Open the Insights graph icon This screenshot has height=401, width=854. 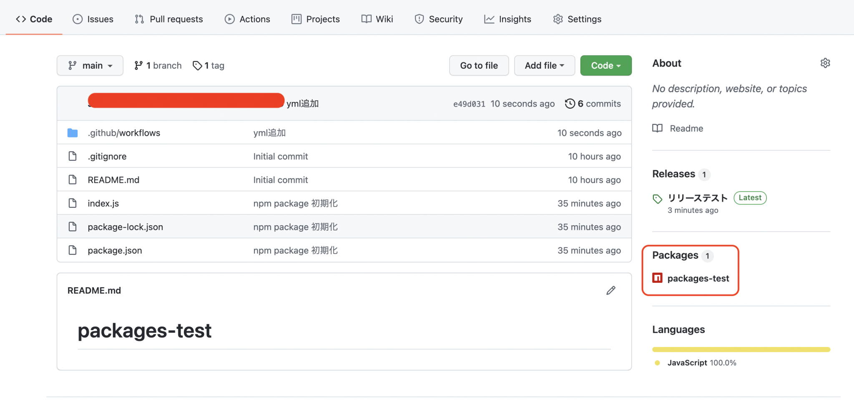click(x=489, y=19)
